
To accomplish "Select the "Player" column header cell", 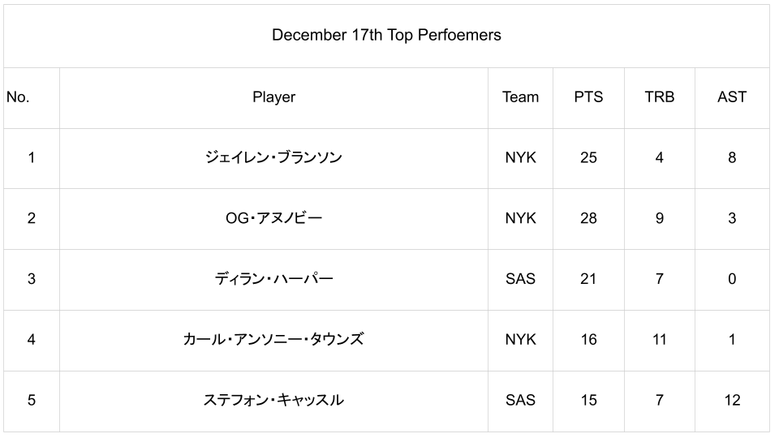I will (273, 97).
